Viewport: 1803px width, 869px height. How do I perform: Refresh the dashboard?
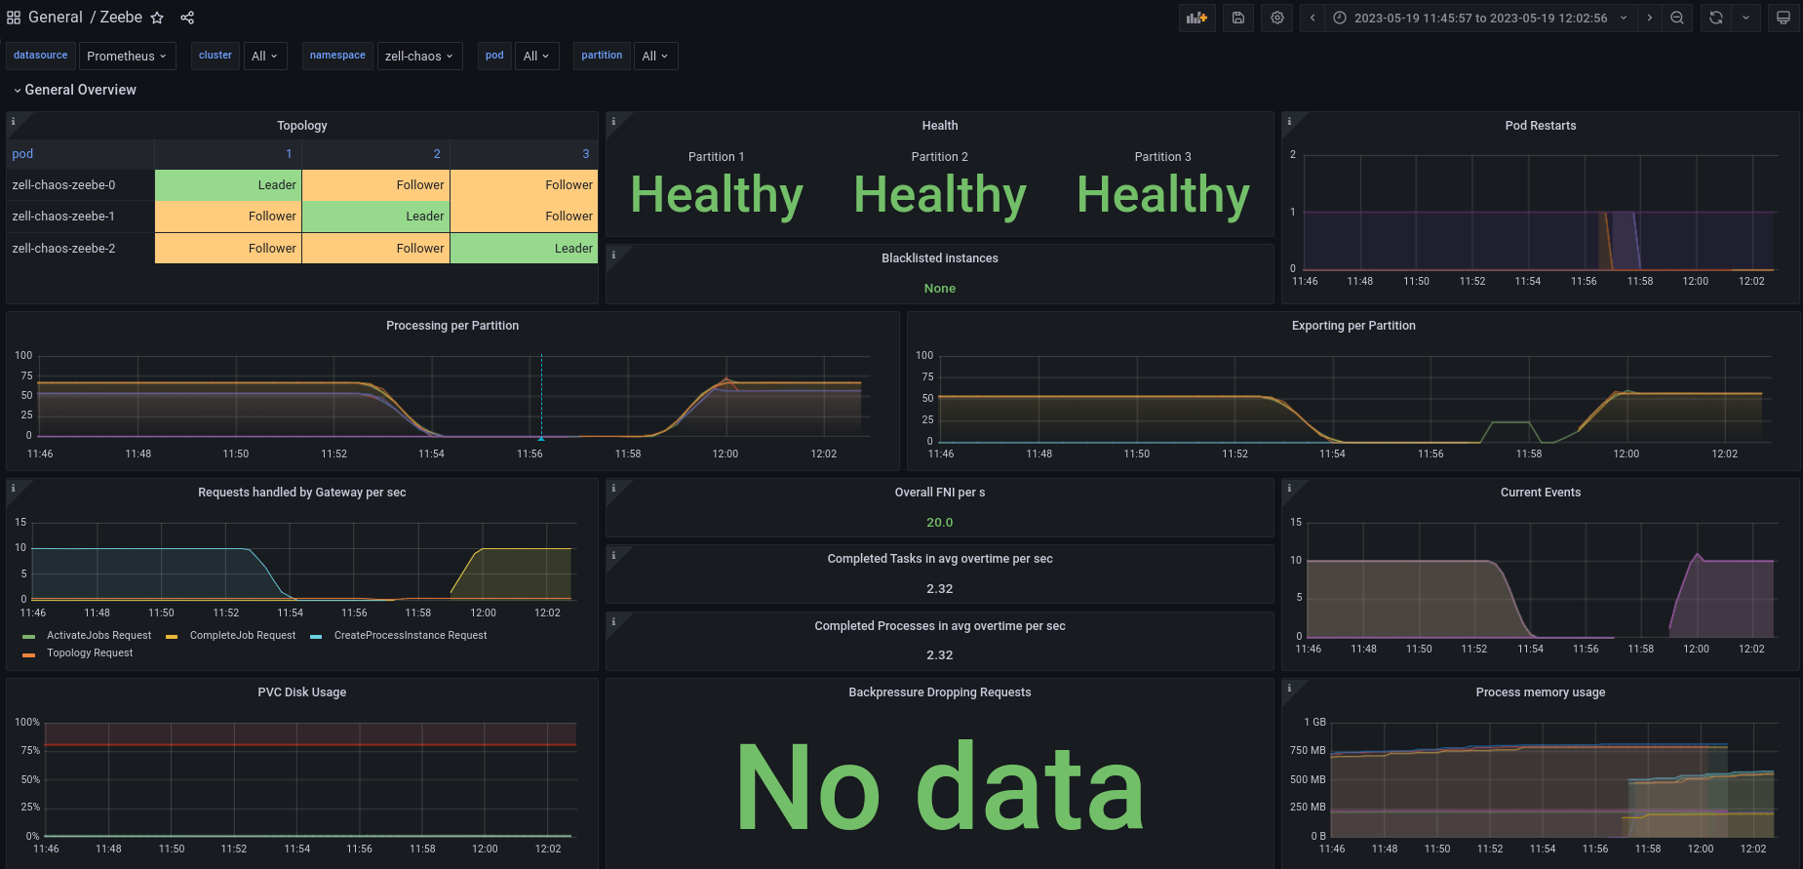click(1716, 18)
